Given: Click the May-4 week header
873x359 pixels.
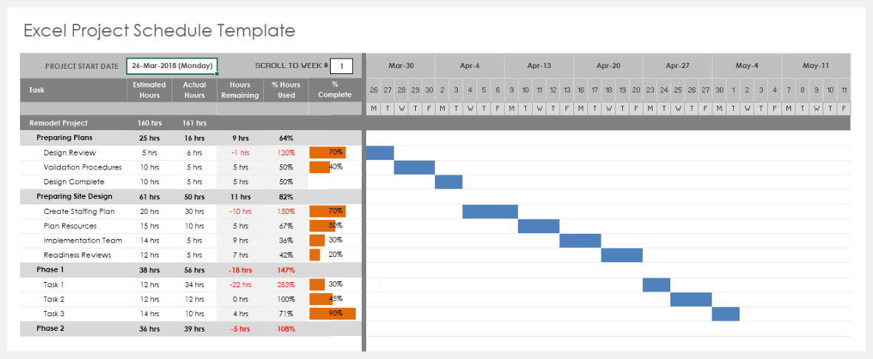Looking at the screenshot, I should pyautogui.click(x=746, y=66).
